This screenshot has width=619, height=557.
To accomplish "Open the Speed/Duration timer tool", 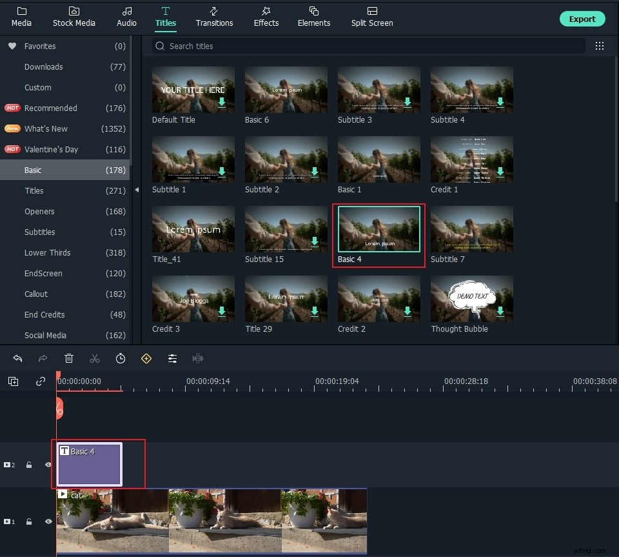I will tap(121, 358).
